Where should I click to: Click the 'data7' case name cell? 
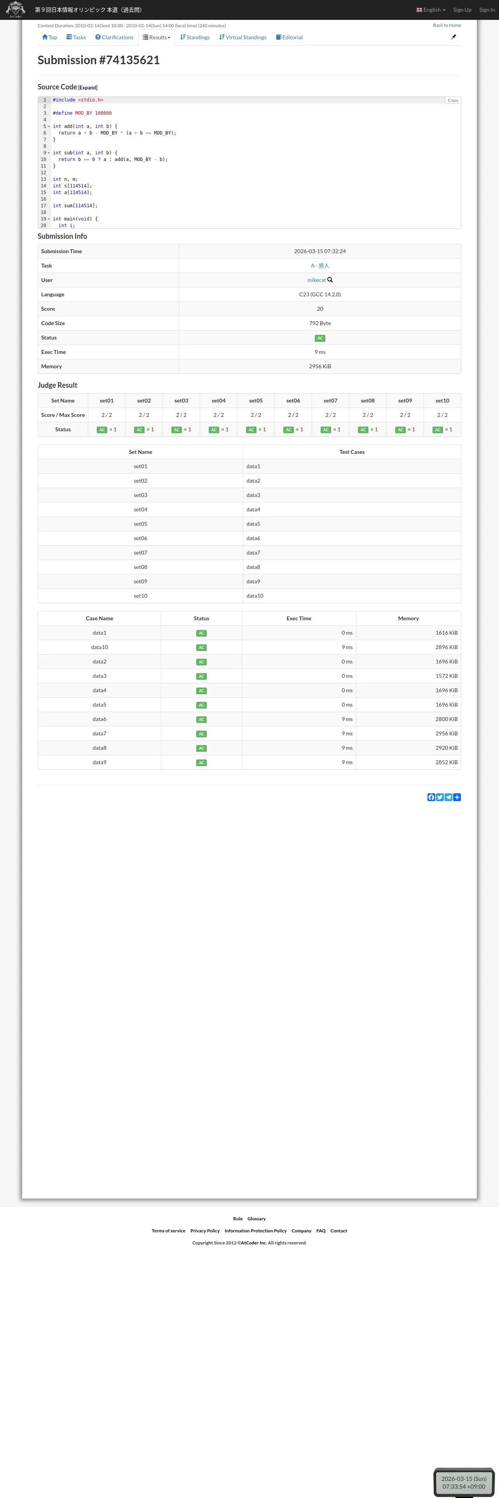[x=99, y=734]
